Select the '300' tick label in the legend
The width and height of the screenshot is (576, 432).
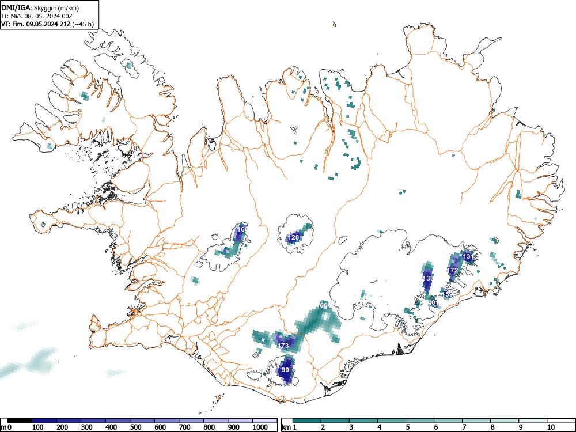pos(87,427)
